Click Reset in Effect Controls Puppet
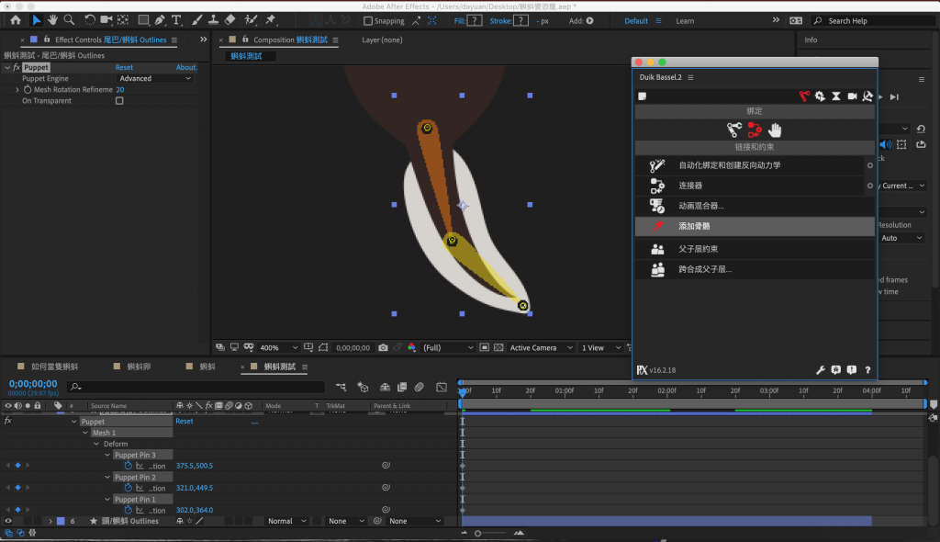 [x=124, y=67]
